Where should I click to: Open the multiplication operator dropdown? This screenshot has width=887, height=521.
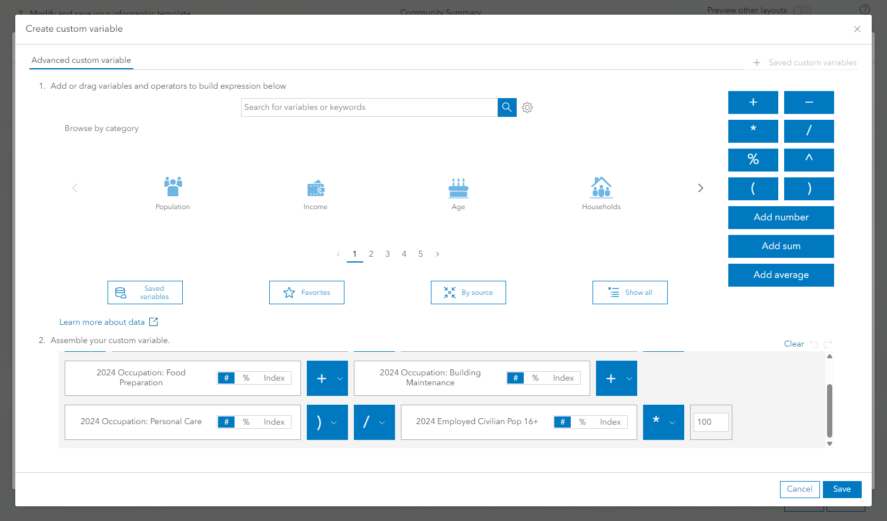[x=671, y=422]
